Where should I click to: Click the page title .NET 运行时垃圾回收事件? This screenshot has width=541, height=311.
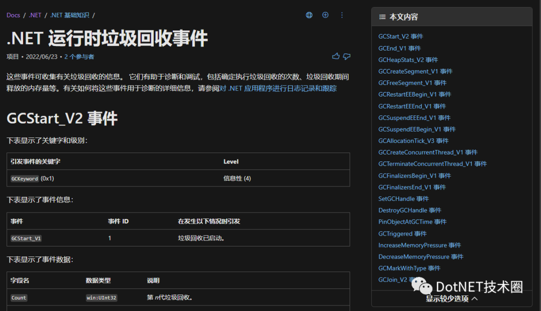point(107,38)
